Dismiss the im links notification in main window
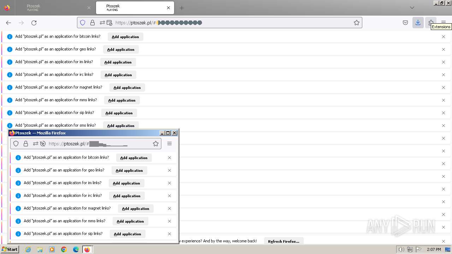Image resolution: width=452 pixels, height=254 pixels. (x=444, y=62)
